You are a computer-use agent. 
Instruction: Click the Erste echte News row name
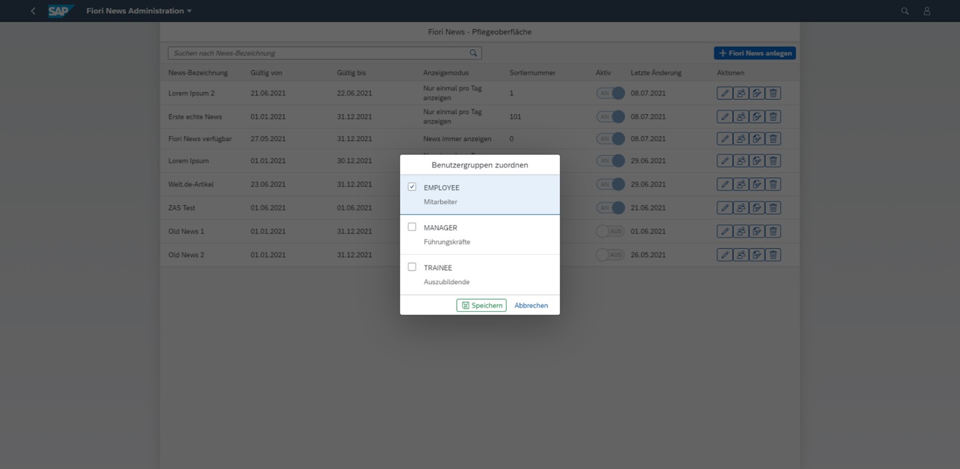tap(195, 116)
